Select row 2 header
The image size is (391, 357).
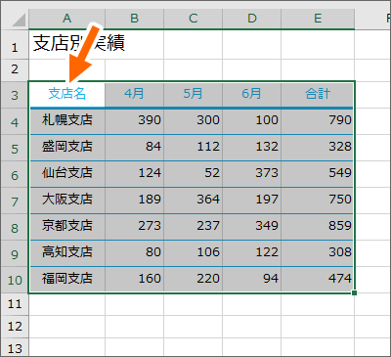coord(15,69)
